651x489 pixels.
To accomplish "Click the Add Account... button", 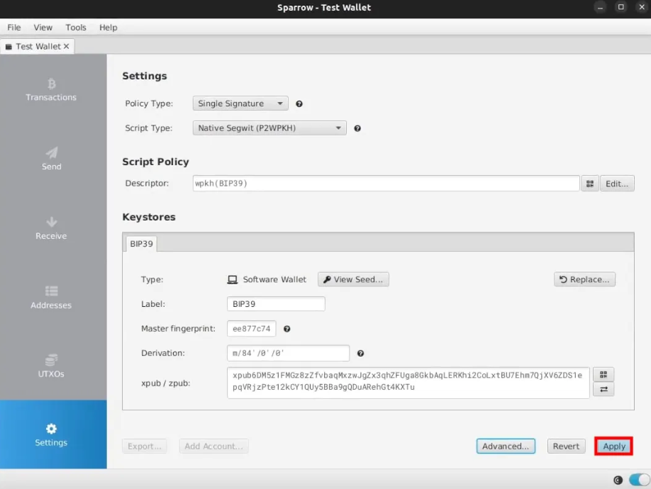I will click(x=214, y=446).
